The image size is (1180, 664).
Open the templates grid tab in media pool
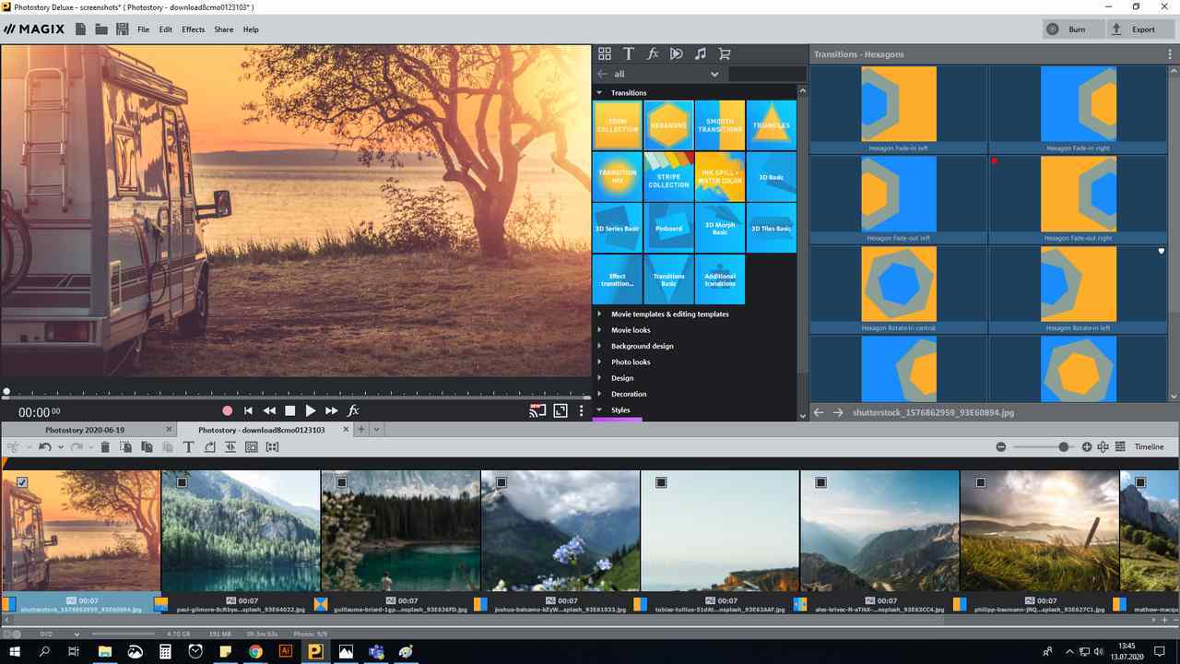[x=605, y=54]
